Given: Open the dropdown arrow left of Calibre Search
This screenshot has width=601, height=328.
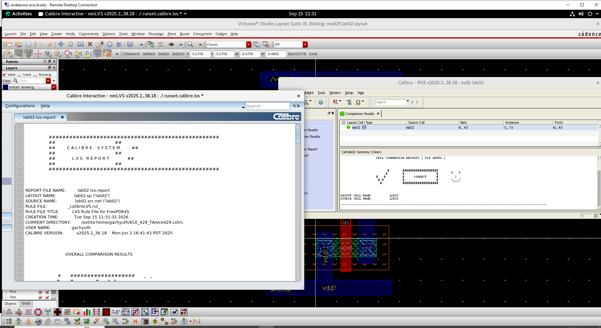Looking at the screenshot, I should click(243, 107).
